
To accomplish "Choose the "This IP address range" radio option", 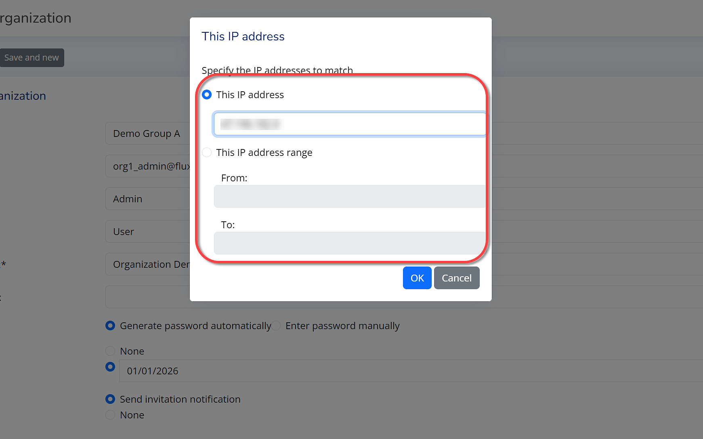I will pos(207,153).
